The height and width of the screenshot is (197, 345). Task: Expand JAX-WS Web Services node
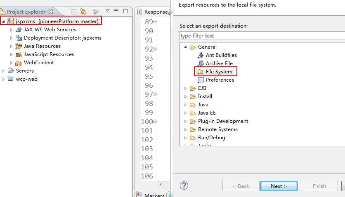(11, 30)
